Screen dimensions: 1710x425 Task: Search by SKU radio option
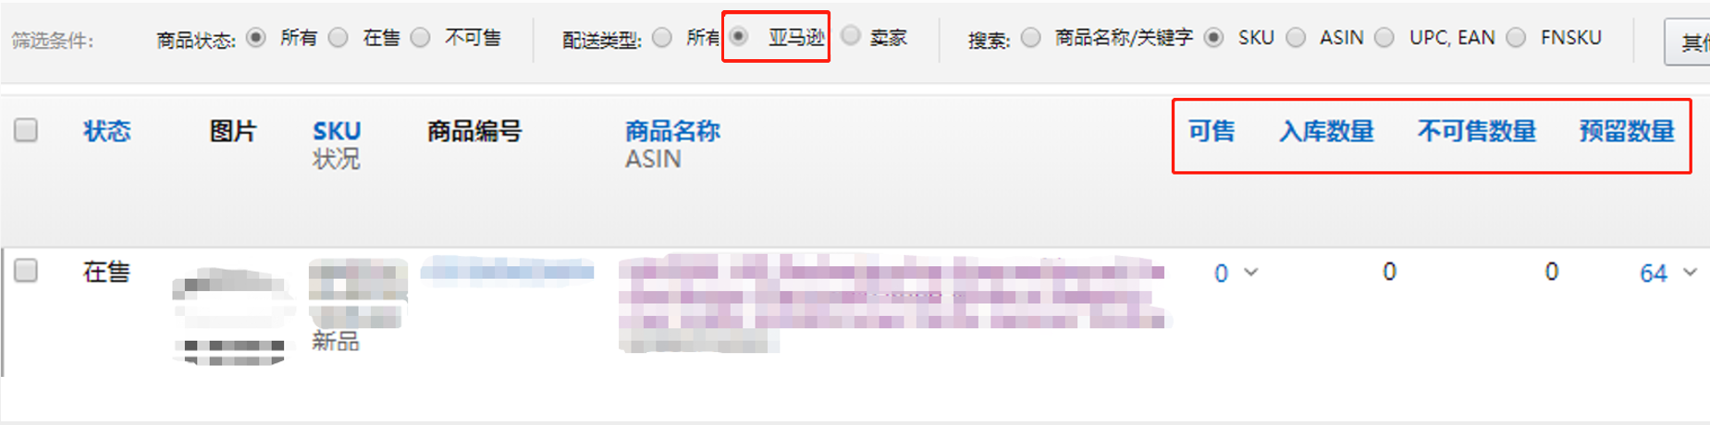[1214, 37]
